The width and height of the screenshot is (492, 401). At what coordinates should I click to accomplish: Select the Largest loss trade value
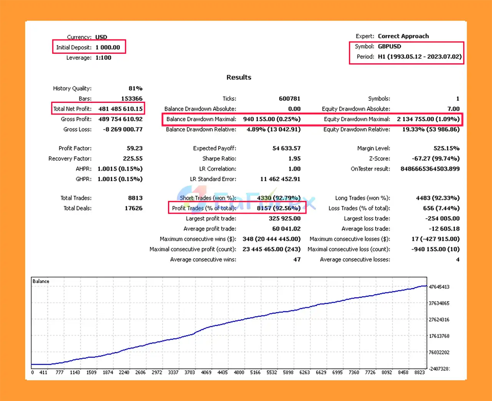(442, 219)
